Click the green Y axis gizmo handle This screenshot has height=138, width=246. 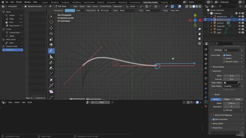pos(195,15)
